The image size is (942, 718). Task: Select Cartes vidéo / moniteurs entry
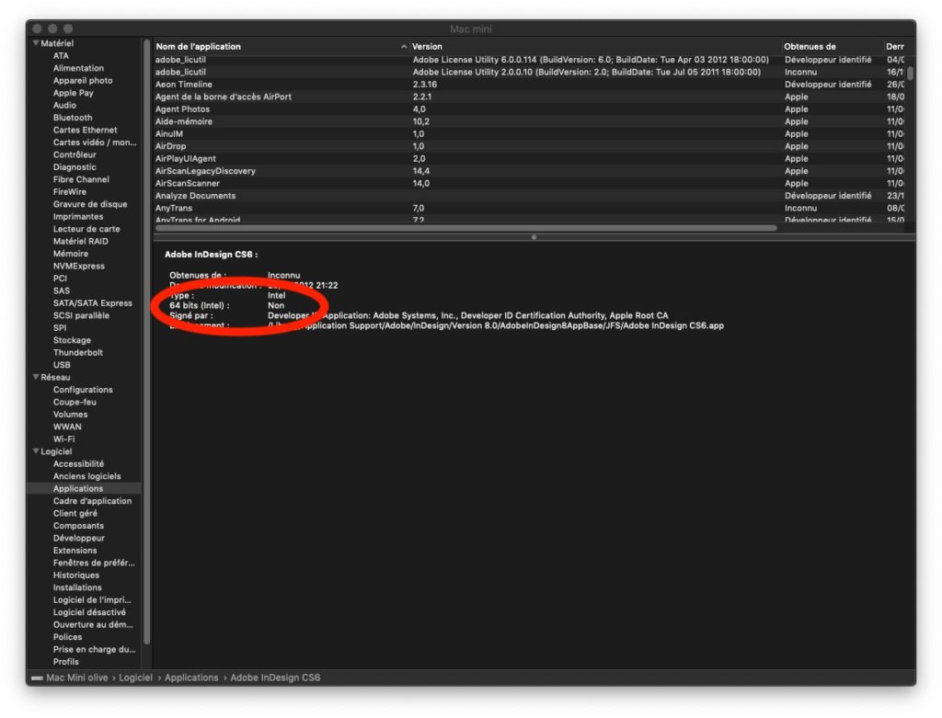pyautogui.click(x=95, y=142)
